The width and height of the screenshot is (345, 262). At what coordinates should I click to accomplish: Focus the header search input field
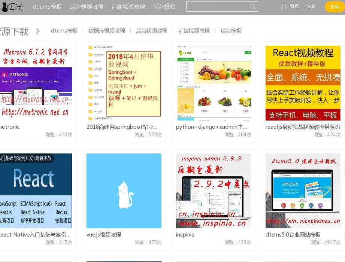[x=222, y=7]
